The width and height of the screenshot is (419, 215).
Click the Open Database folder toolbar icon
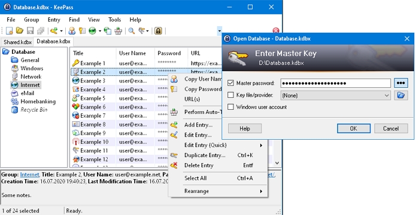click(20, 30)
